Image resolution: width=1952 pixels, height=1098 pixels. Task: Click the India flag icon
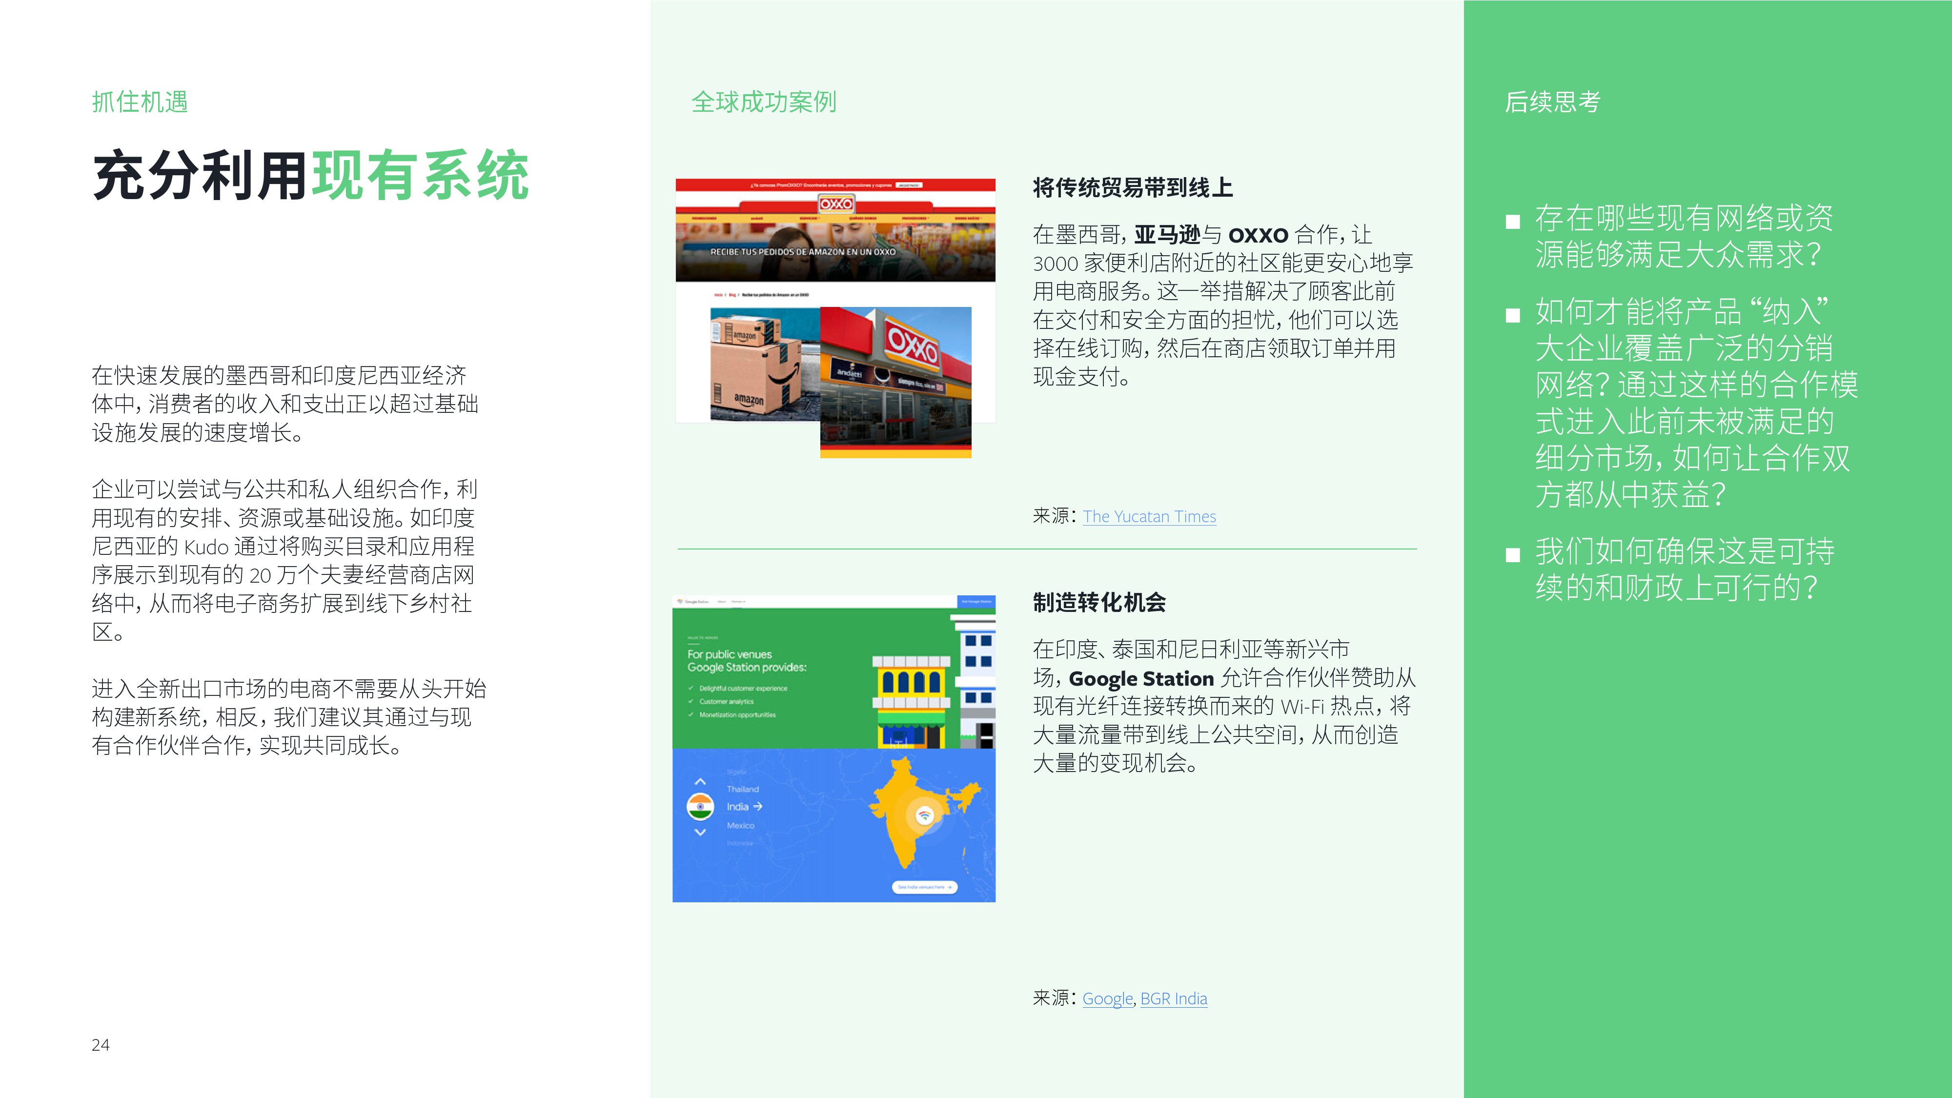pos(700,806)
